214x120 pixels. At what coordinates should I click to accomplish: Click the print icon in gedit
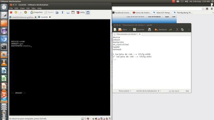[x=149, y=30]
